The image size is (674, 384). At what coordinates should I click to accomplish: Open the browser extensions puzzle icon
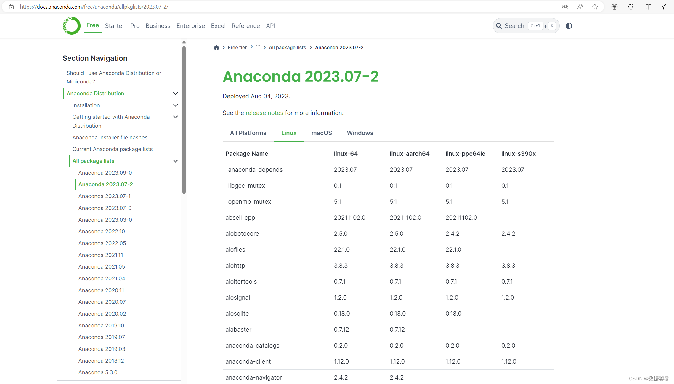[x=631, y=7]
